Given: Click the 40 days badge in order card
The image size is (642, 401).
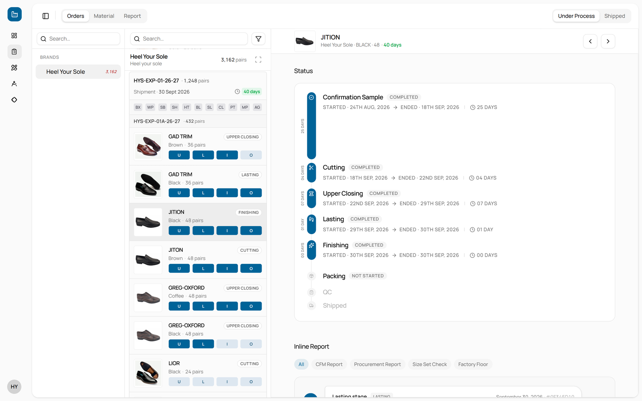Looking at the screenshot, I should coord(252,91).
